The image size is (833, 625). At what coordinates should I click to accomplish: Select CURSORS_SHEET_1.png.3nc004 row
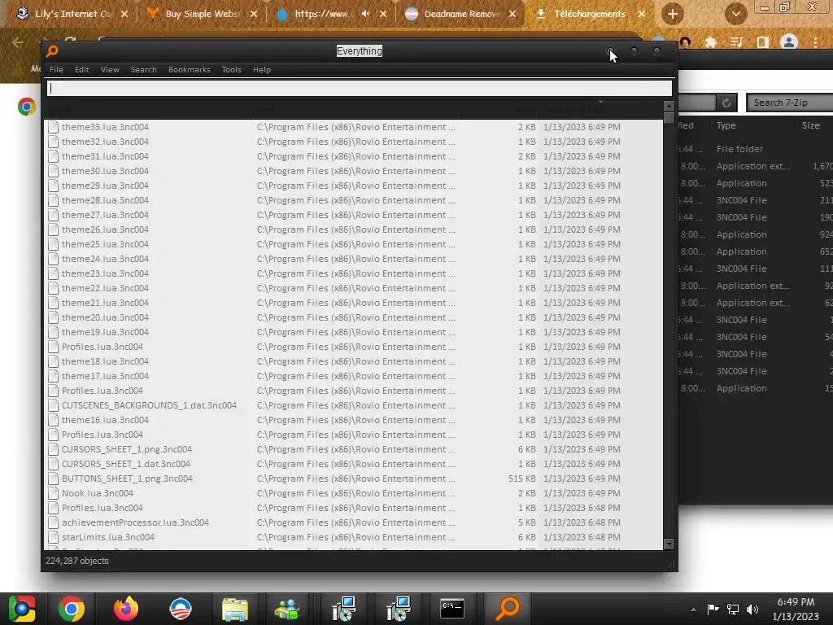pos(353,449)
